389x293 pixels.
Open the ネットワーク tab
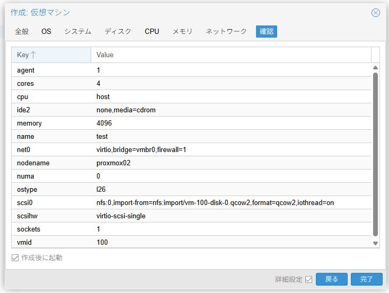tap(226, 32)
